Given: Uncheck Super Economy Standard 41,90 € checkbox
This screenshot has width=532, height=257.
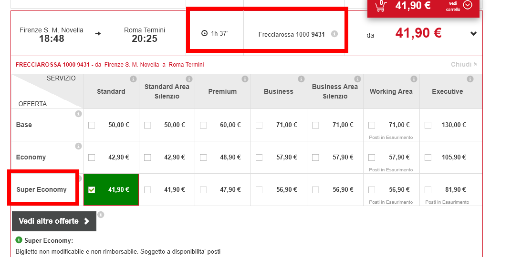Looking at the screenshot, I should [92, 190].
